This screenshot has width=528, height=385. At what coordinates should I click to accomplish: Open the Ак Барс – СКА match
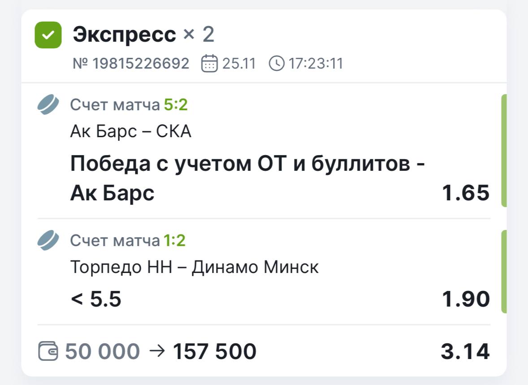[x=131, y=132]
